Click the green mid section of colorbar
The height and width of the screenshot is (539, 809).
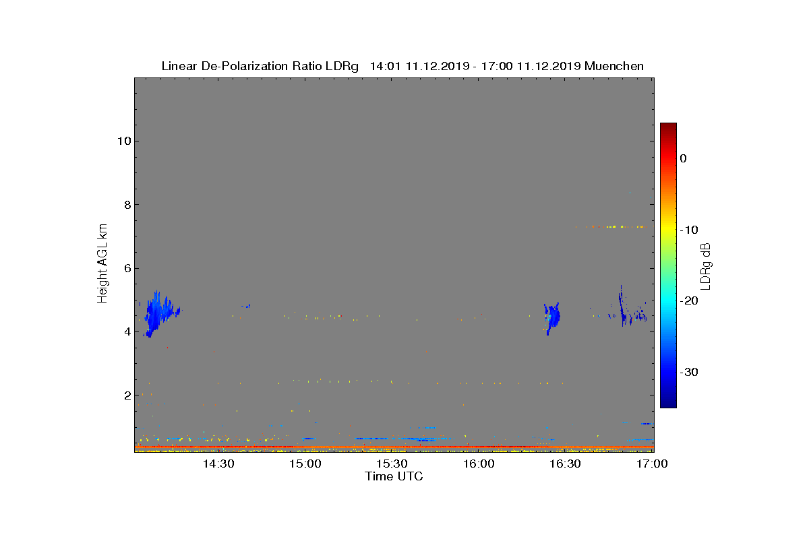pos(668,265)
